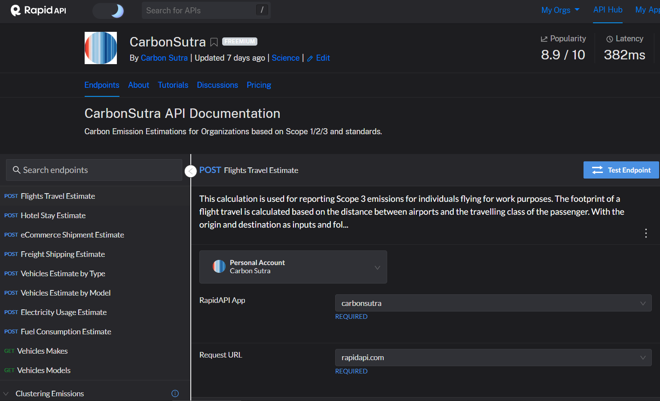Switch to the Endpoints tab
The image size is (660, 401).
coord(102,85)
